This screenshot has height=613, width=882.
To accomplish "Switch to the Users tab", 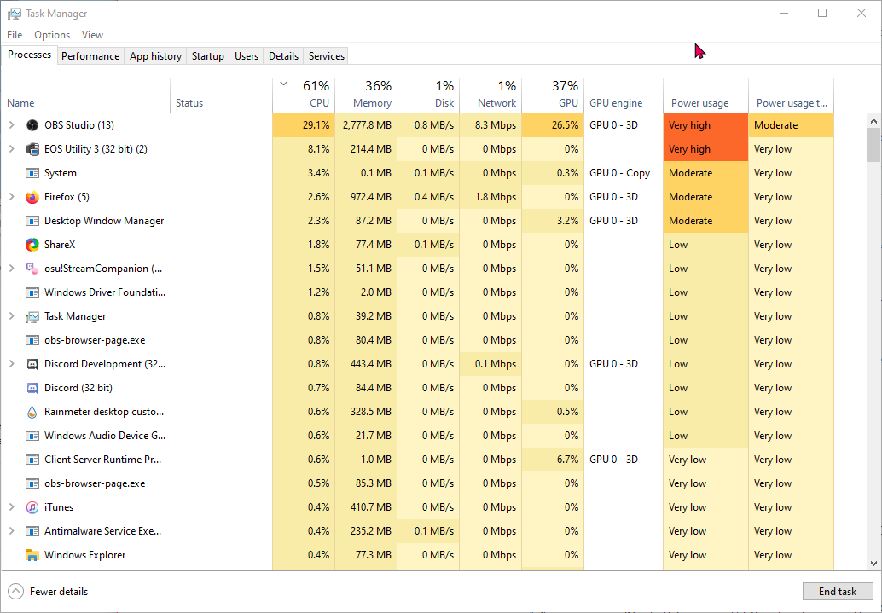I will click(x=247, y=56).
